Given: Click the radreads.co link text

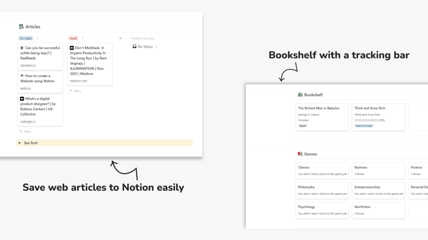Looking at the screenshot, I should 28,65.
